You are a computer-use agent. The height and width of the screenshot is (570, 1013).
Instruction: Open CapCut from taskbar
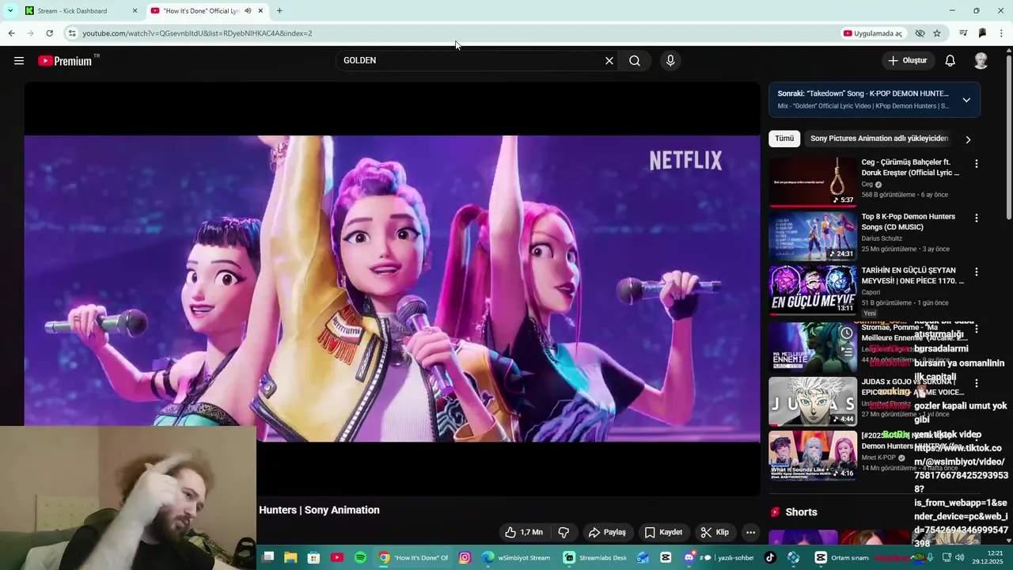coord(666,558)
